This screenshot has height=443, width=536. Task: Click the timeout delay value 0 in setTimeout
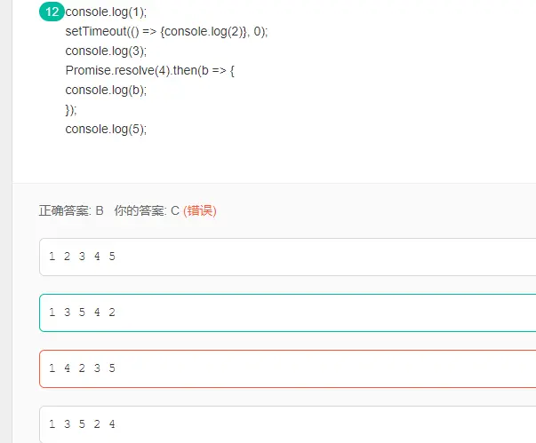tap(258, 31)
